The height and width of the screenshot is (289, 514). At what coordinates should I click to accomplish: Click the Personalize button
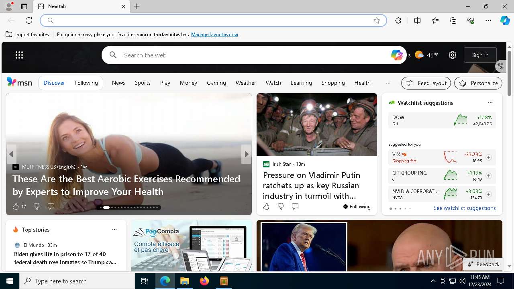[x=478, y=83]
